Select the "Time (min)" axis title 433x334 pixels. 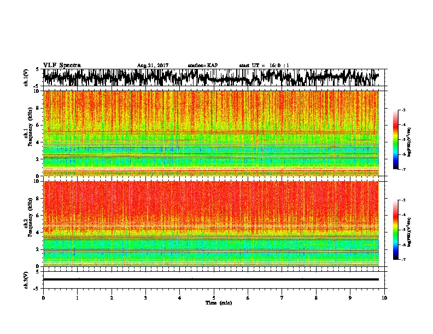pos(219,303)
